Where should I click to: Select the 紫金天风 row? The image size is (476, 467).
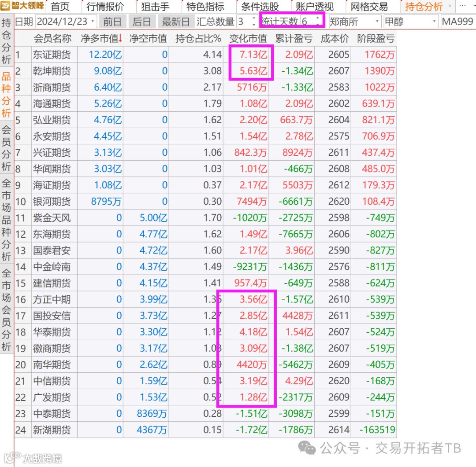(x=205, y=218)
